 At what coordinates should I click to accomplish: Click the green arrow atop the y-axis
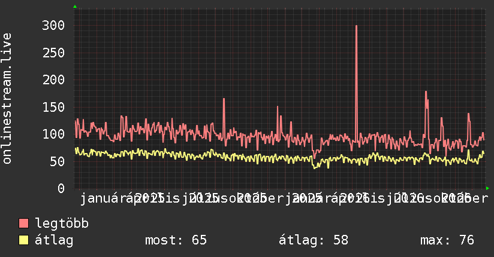tap(75, 7)
